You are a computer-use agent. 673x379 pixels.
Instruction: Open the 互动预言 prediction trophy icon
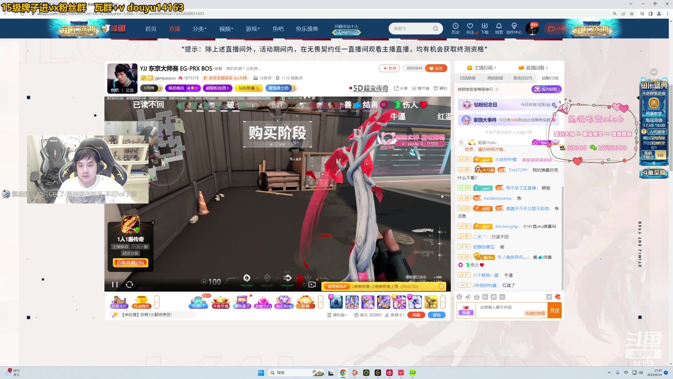click(141, 302)
